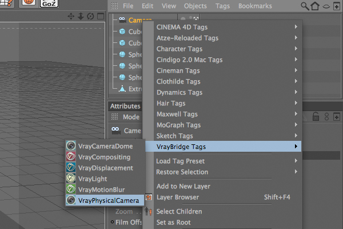Viewport: 343px width, 229px height.
Task: Click the first Sphere object icon
Action: [x=122, y=54]
